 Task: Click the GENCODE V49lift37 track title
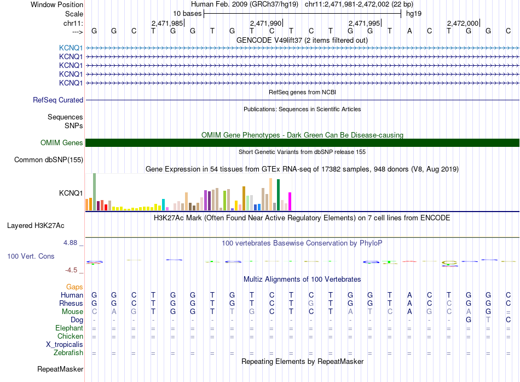302,40
